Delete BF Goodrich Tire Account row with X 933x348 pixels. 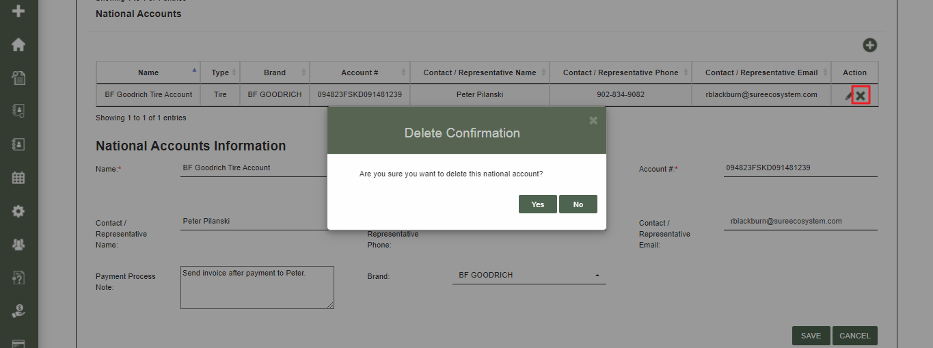tap(861, 96)
